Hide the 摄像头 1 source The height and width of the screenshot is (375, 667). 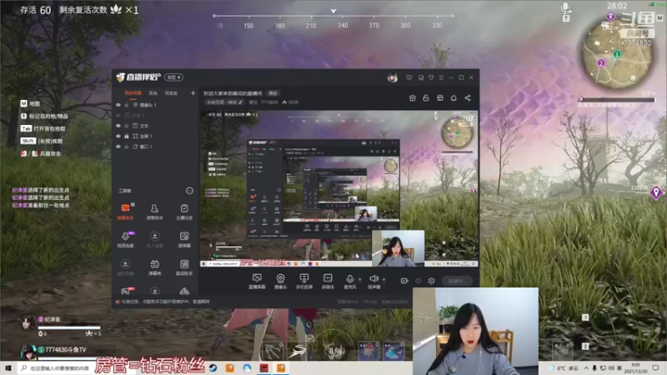point(118,105)
